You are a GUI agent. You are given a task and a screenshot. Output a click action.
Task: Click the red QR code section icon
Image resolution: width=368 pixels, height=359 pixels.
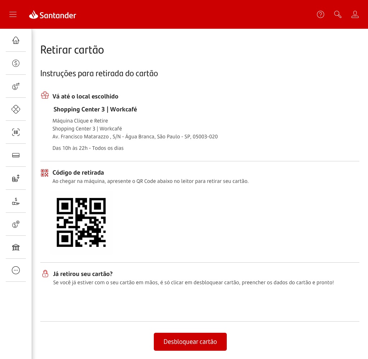pos(45,173)
